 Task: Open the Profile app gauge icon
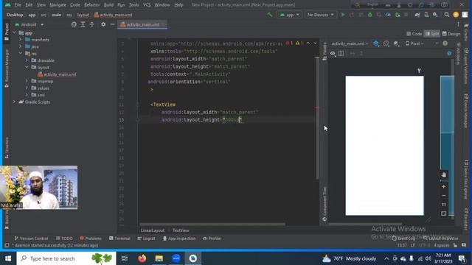(388, 15)
